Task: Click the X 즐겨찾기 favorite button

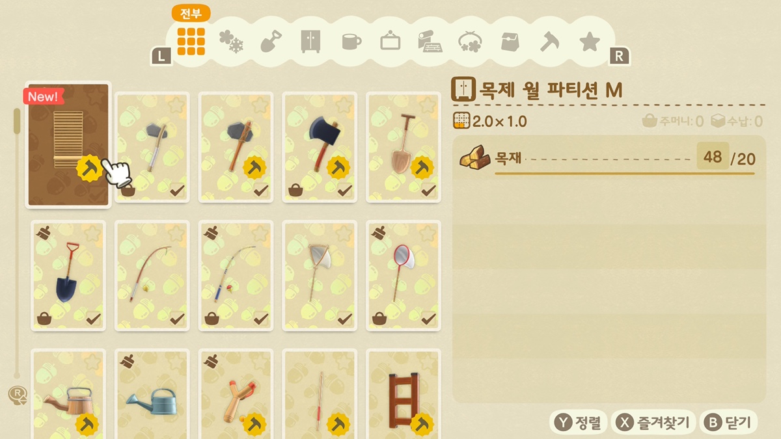Action: [x=653, y=422]
